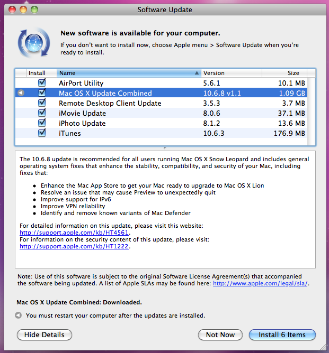Open the support.apple.com/kb/HT4561 link
The height and width of the screenshot is (353, 329).
tap(74, 233)
